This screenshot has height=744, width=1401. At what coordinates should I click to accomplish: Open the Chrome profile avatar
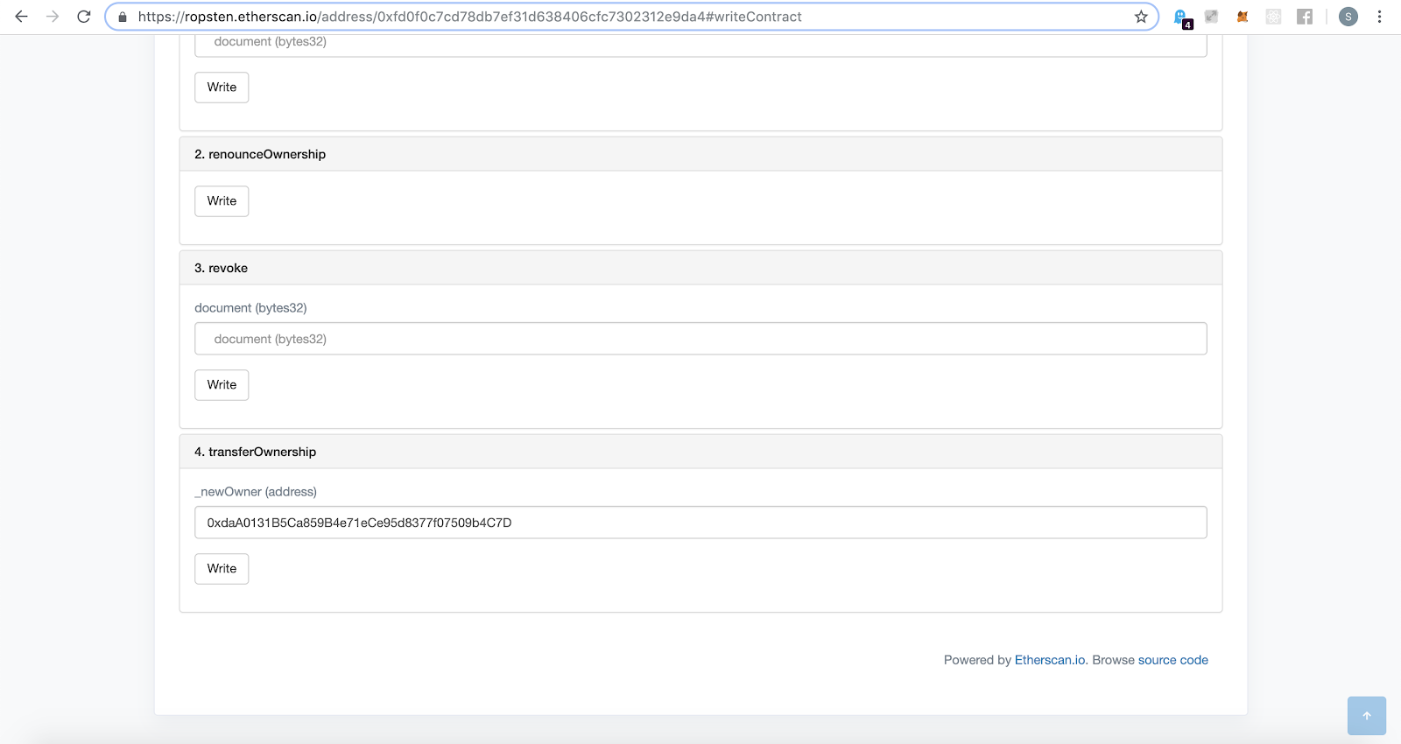click(x=1348, y=17)
